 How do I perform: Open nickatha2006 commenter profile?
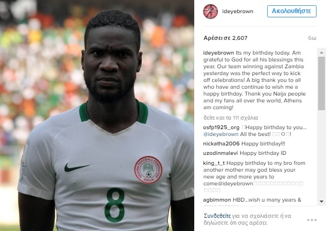tap(222, 144)
